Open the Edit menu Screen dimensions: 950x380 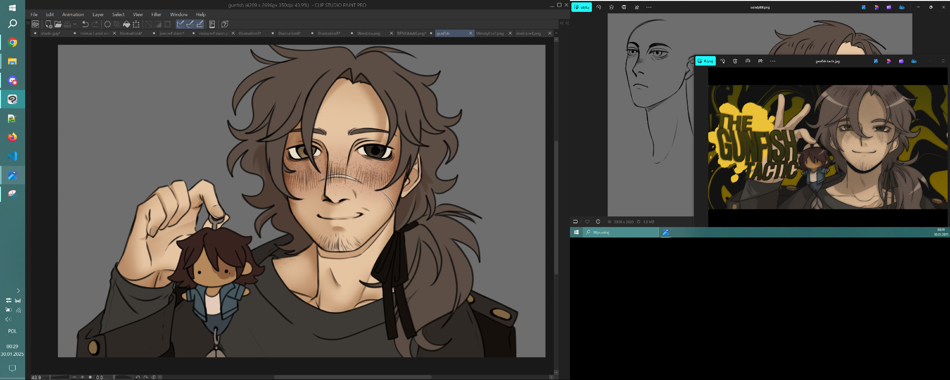pos(50,14)
